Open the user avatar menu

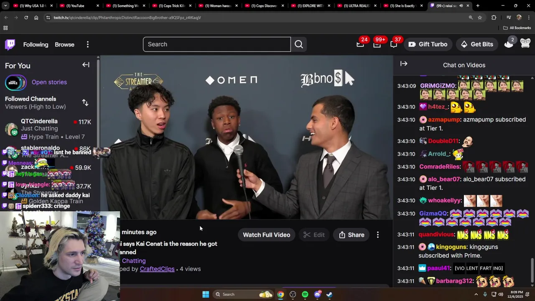[x=525, y=43]
